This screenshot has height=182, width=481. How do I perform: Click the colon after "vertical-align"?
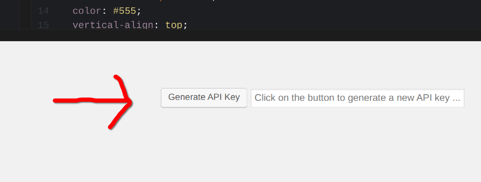pyautogui.click(x=156, y=25)
